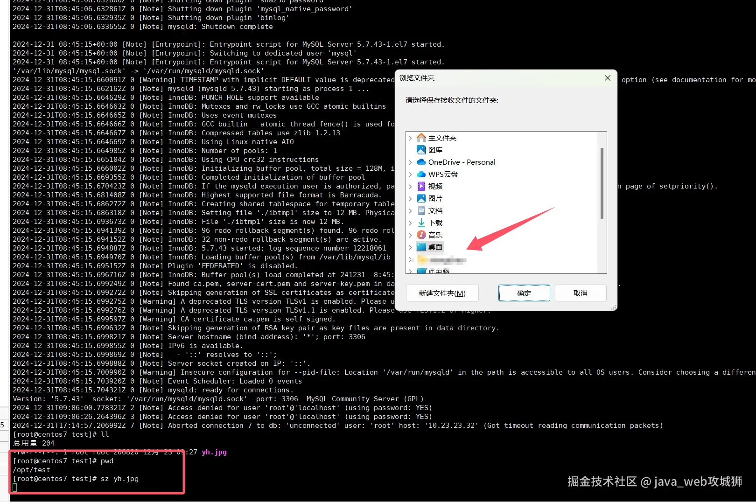Confirm with the 确定 button

tap(524, 293)
